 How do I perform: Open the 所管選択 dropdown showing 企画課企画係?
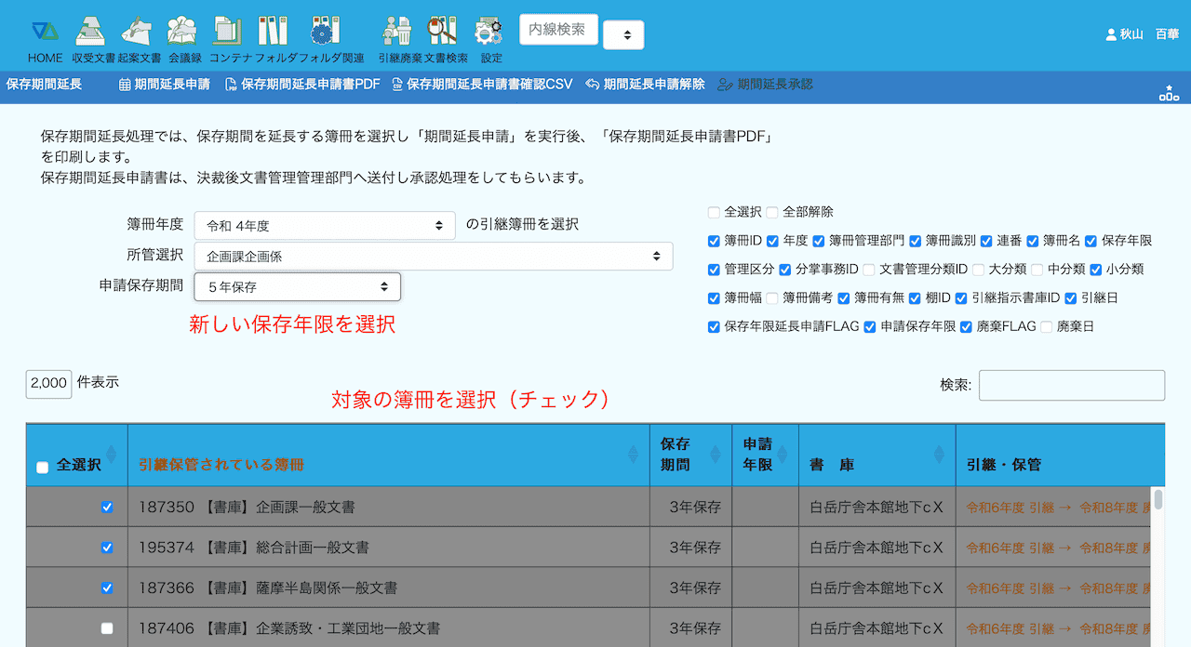click(x=433, y=256)
